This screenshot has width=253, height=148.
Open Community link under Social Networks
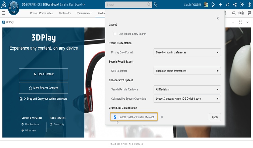point(57,124)
